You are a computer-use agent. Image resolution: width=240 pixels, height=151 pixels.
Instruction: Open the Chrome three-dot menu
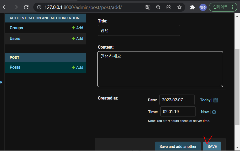tap(233, 7)
